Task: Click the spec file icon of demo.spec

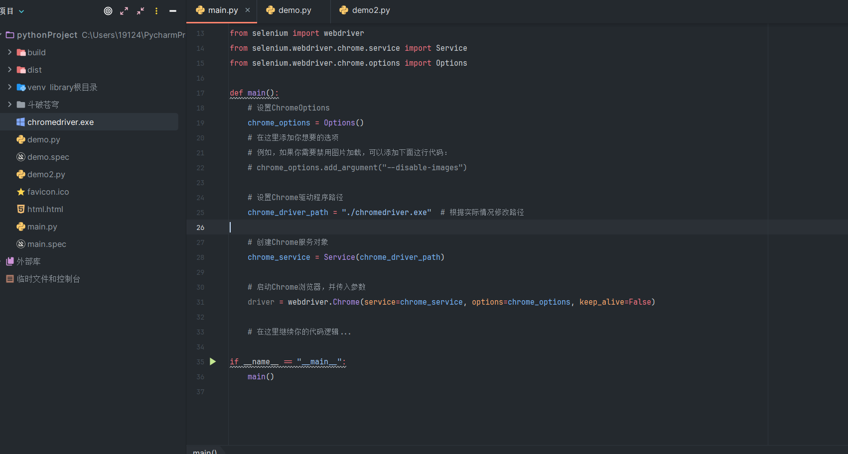Action: (20, 157)
